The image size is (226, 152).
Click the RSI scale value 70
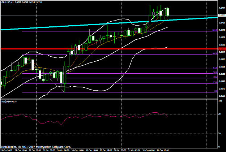[219, 114]
